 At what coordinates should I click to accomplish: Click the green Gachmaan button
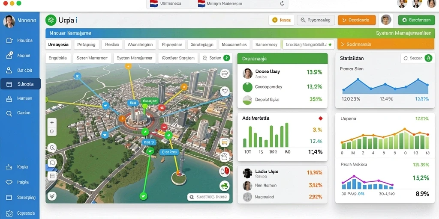(x=416, y=20)
